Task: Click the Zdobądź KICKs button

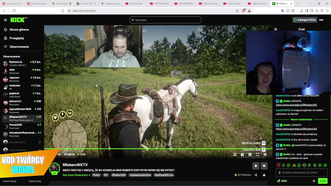Action: click(x=305, y=20)
